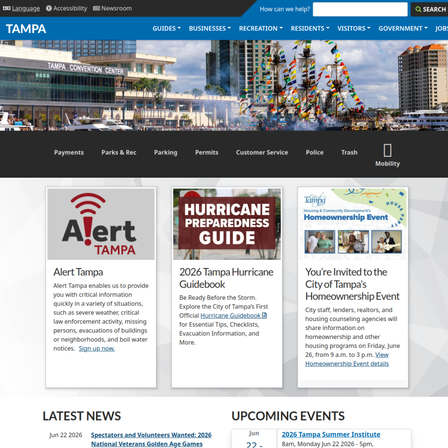Click the LATEST NEWS heading

coord(82,416)
